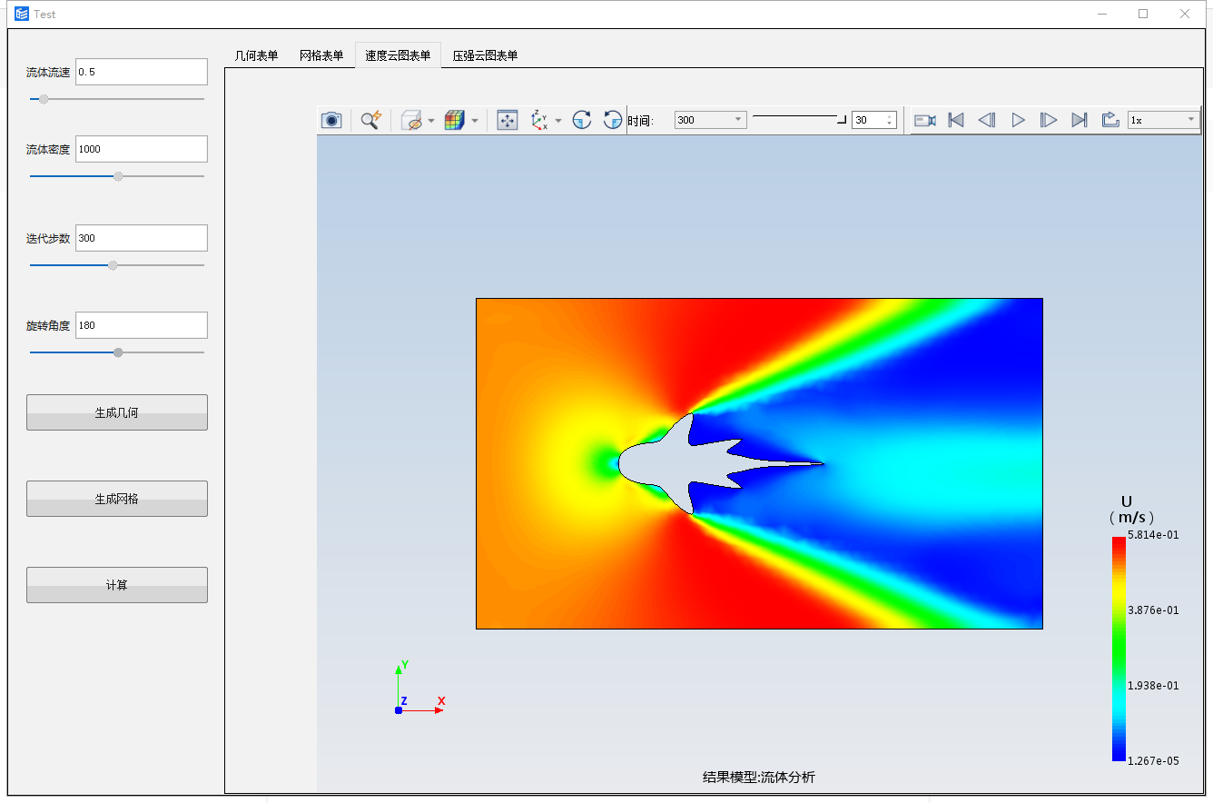This screenshot has width=1213, height=803.
Task: Close the Test window
Action: 1185,14
